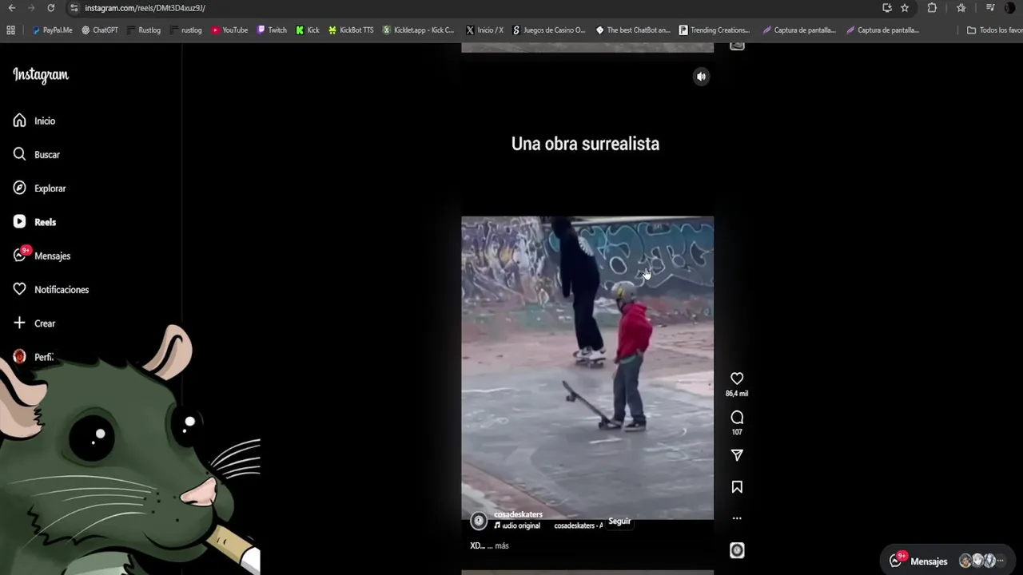Go back in the browser
Image resolution: width=1023 pixels, height=575 pixels.
pyautogui.click(x=11, y=8)
